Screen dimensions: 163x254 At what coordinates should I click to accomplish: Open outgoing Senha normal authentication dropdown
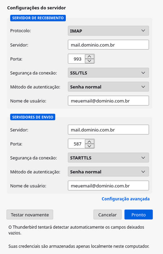(108, 172)
